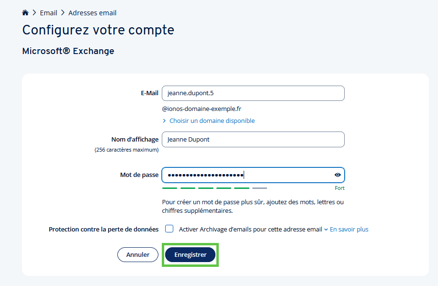The width and height of the screenshot is (438, 286).
Task: Click the home icon in the breadcrumb
Action: pyautogui.click(x=25, y=13)
